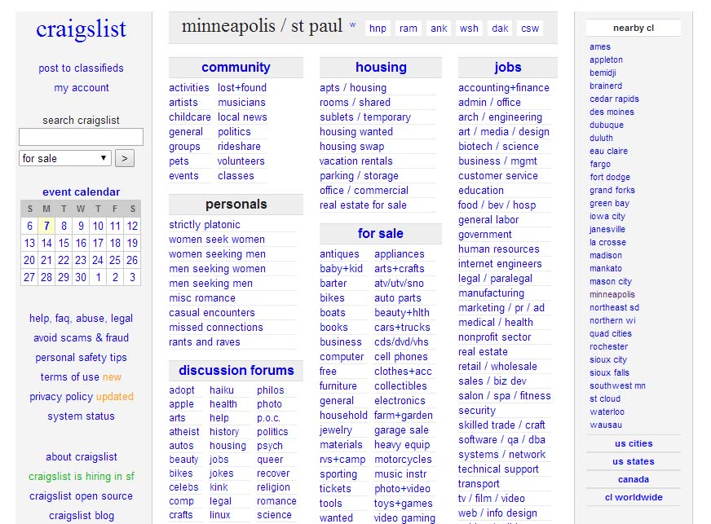711x524 pixels.
Task: Click 'post to classifieds'
Action: pyautogui.click(x=82, y=68)
